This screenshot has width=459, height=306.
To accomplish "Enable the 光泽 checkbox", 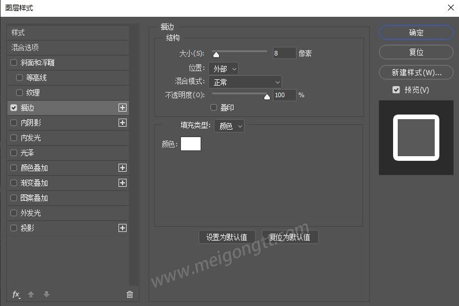I will click(x=13, y=153).
